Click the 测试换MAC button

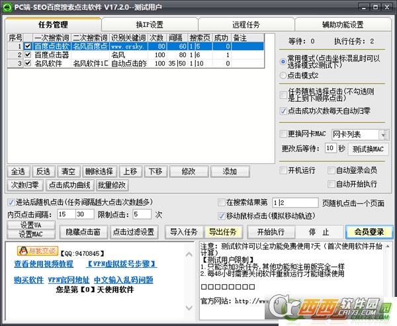point(368,149)
